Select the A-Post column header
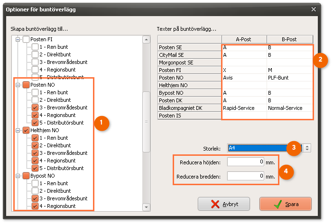The height and width of the screenshot is (224, 333). (244, 39)
